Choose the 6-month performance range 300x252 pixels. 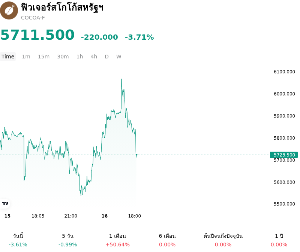(167, 240)
